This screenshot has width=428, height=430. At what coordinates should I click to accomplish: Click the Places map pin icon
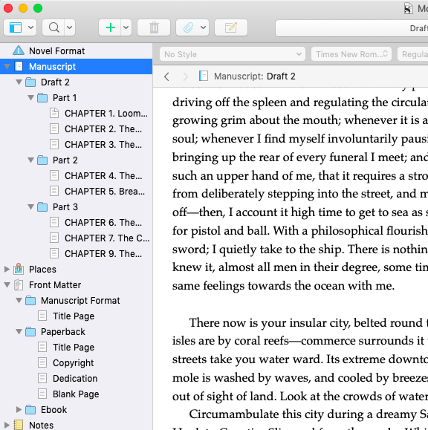pyautogui.click(x=19, y=269)
